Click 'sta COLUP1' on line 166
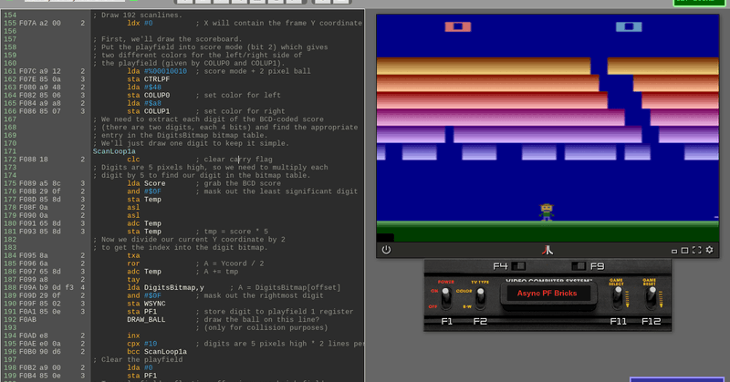The width and height of the screenshot is (730, 382). click(148, 111)
